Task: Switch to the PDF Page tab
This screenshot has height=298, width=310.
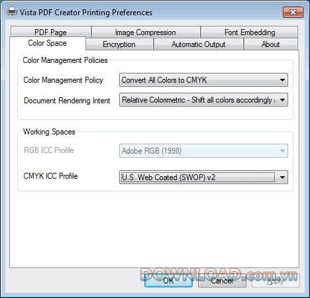Action: click(50, 32)
